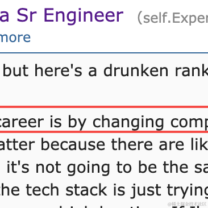The image size is (208, 208).
Task: Expand the post with the 'more' link
Action: pos(15,38)
